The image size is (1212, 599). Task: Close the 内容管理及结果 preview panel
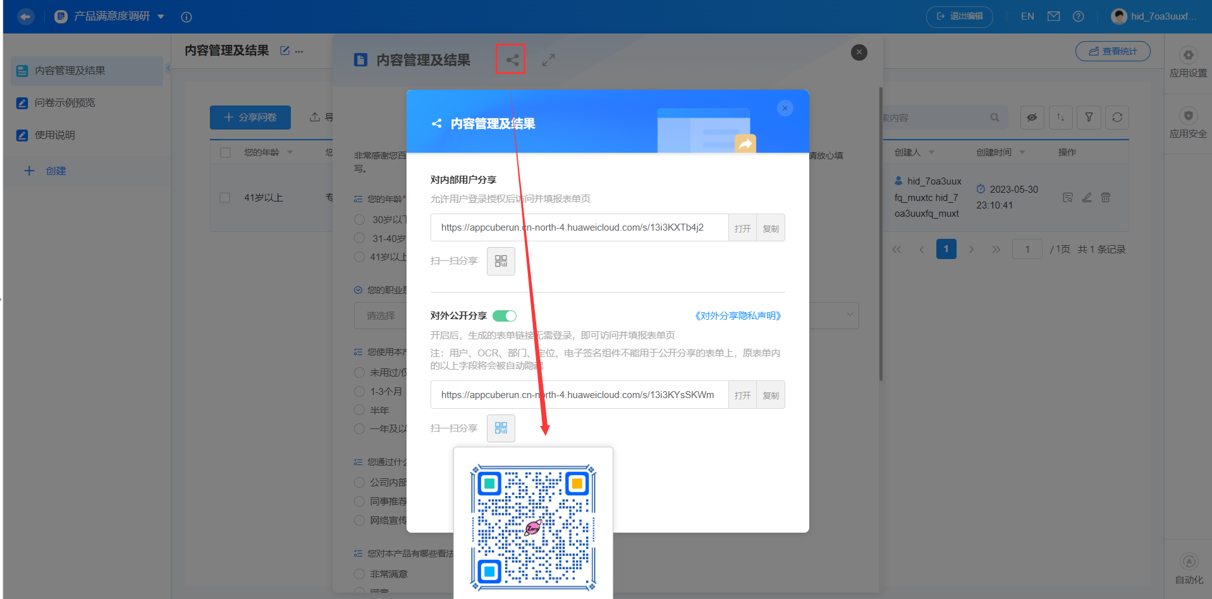click(859, 52)
